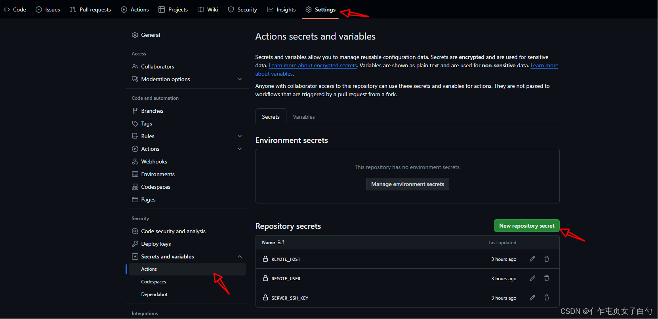The width and height of the screenshot is (658, 319).
Task: Click the Collaborators people icon
Action: [135, 66]
